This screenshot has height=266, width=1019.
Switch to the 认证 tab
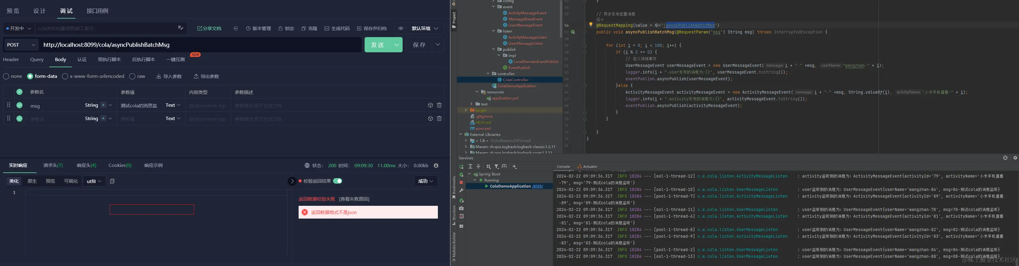[82, 60]
